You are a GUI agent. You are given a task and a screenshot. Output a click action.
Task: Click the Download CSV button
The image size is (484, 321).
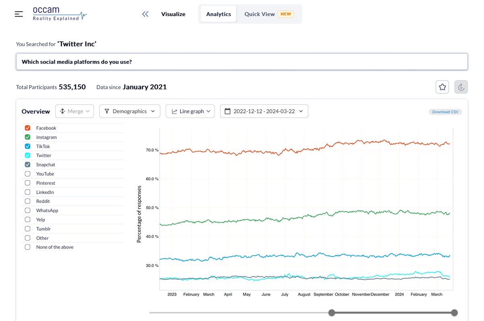445,112
